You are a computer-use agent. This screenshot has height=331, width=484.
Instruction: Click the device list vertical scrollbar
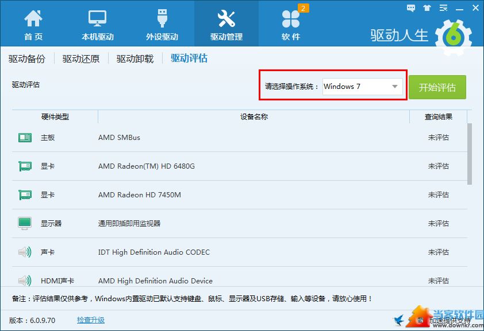470,154
